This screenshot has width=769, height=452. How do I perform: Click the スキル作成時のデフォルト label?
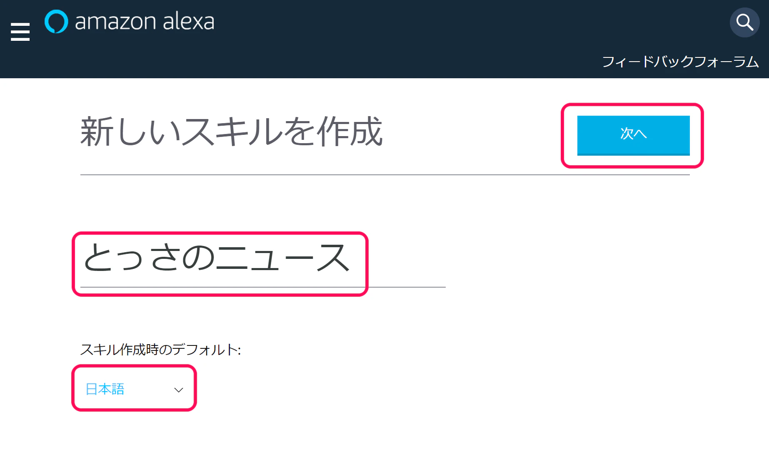(x=160, y=350)
